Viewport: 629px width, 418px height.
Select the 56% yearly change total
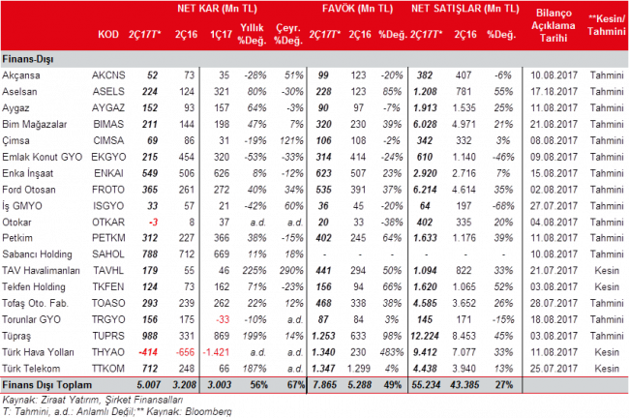coord(257,384)
